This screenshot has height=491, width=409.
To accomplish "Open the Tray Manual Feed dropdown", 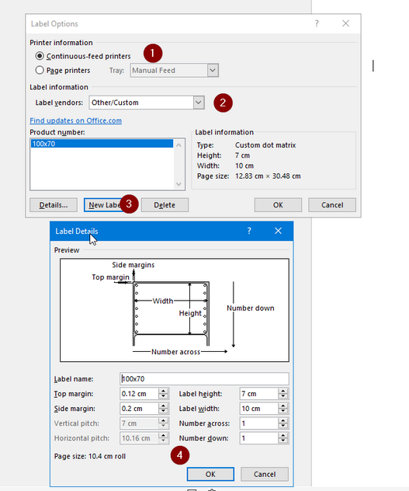I will pyautogui.click(x=213, y=70).
